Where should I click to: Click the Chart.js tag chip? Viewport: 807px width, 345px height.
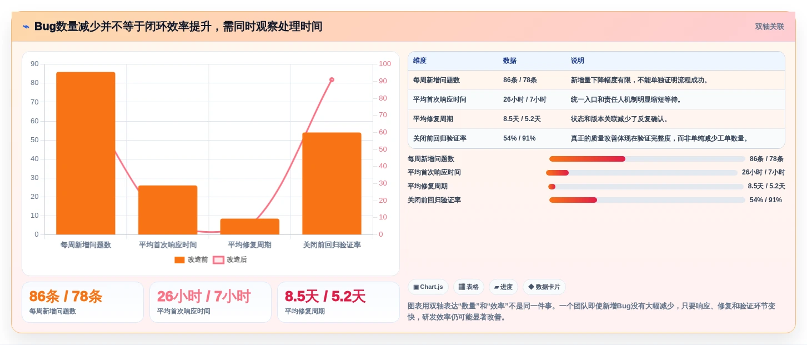click(428, 287)
